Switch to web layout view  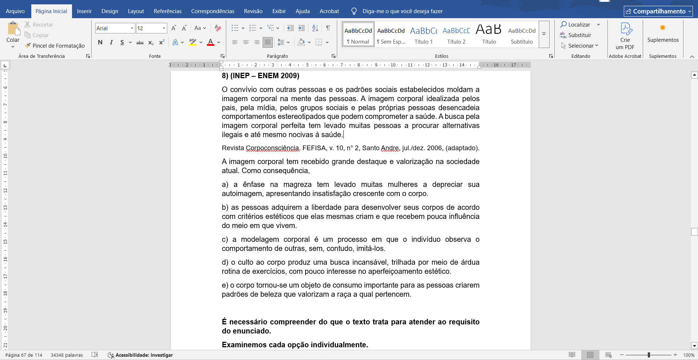click(608, 355)
